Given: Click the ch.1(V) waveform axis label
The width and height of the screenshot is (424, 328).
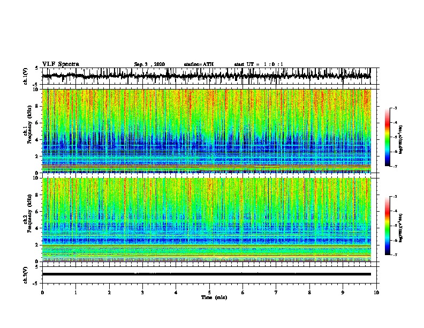Looking at the screenshot, I should (26, 76).
